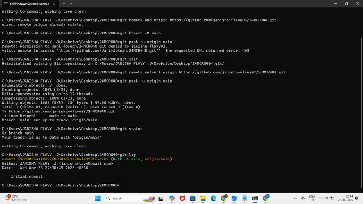Select the cmd.exe tab
Image resolution: width=363 pixels, height=204 pixels.
[29, 4]
